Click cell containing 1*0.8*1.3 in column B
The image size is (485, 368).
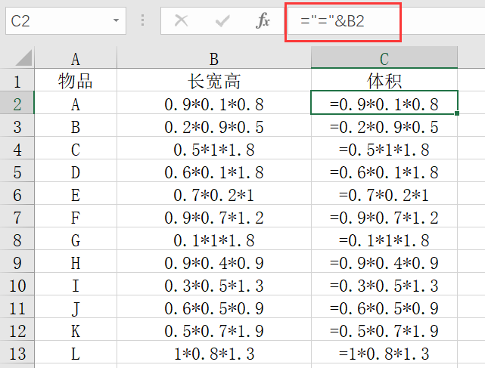[x=214, y=352]
